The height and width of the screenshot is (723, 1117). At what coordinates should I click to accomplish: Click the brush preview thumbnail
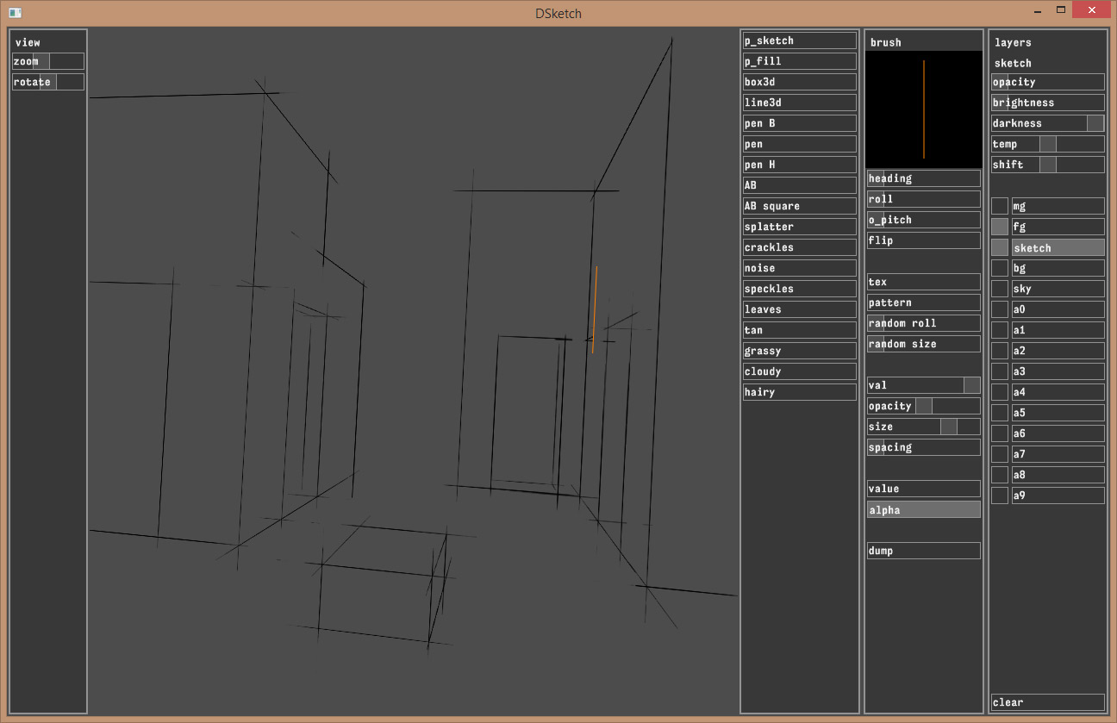[x=923, y=109]
